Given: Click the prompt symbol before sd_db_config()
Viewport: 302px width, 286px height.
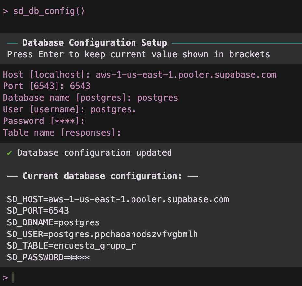Looking at the screenshot, I should click(5, 11).
